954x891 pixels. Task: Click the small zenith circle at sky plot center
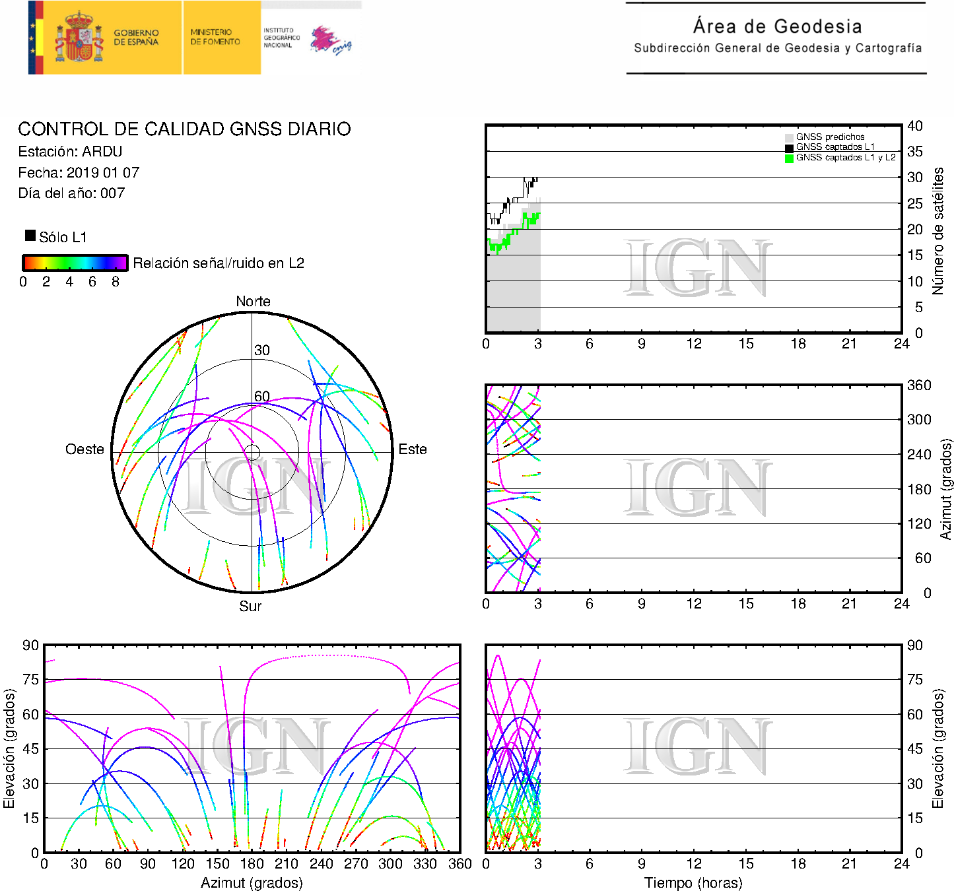tap(252, 452)
